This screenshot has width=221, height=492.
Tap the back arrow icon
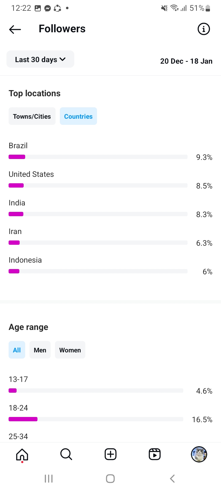pos(15,29)
